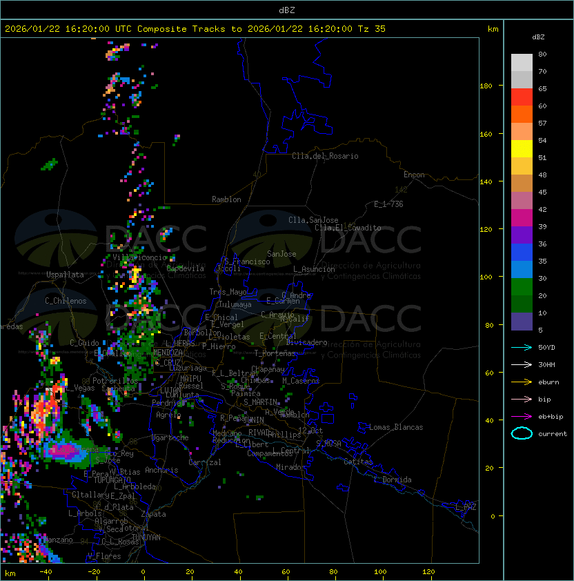Viewport: 574px width, 581px height.
Task: Click the magenta eb+bip arrow in legend
Action: 522,417
